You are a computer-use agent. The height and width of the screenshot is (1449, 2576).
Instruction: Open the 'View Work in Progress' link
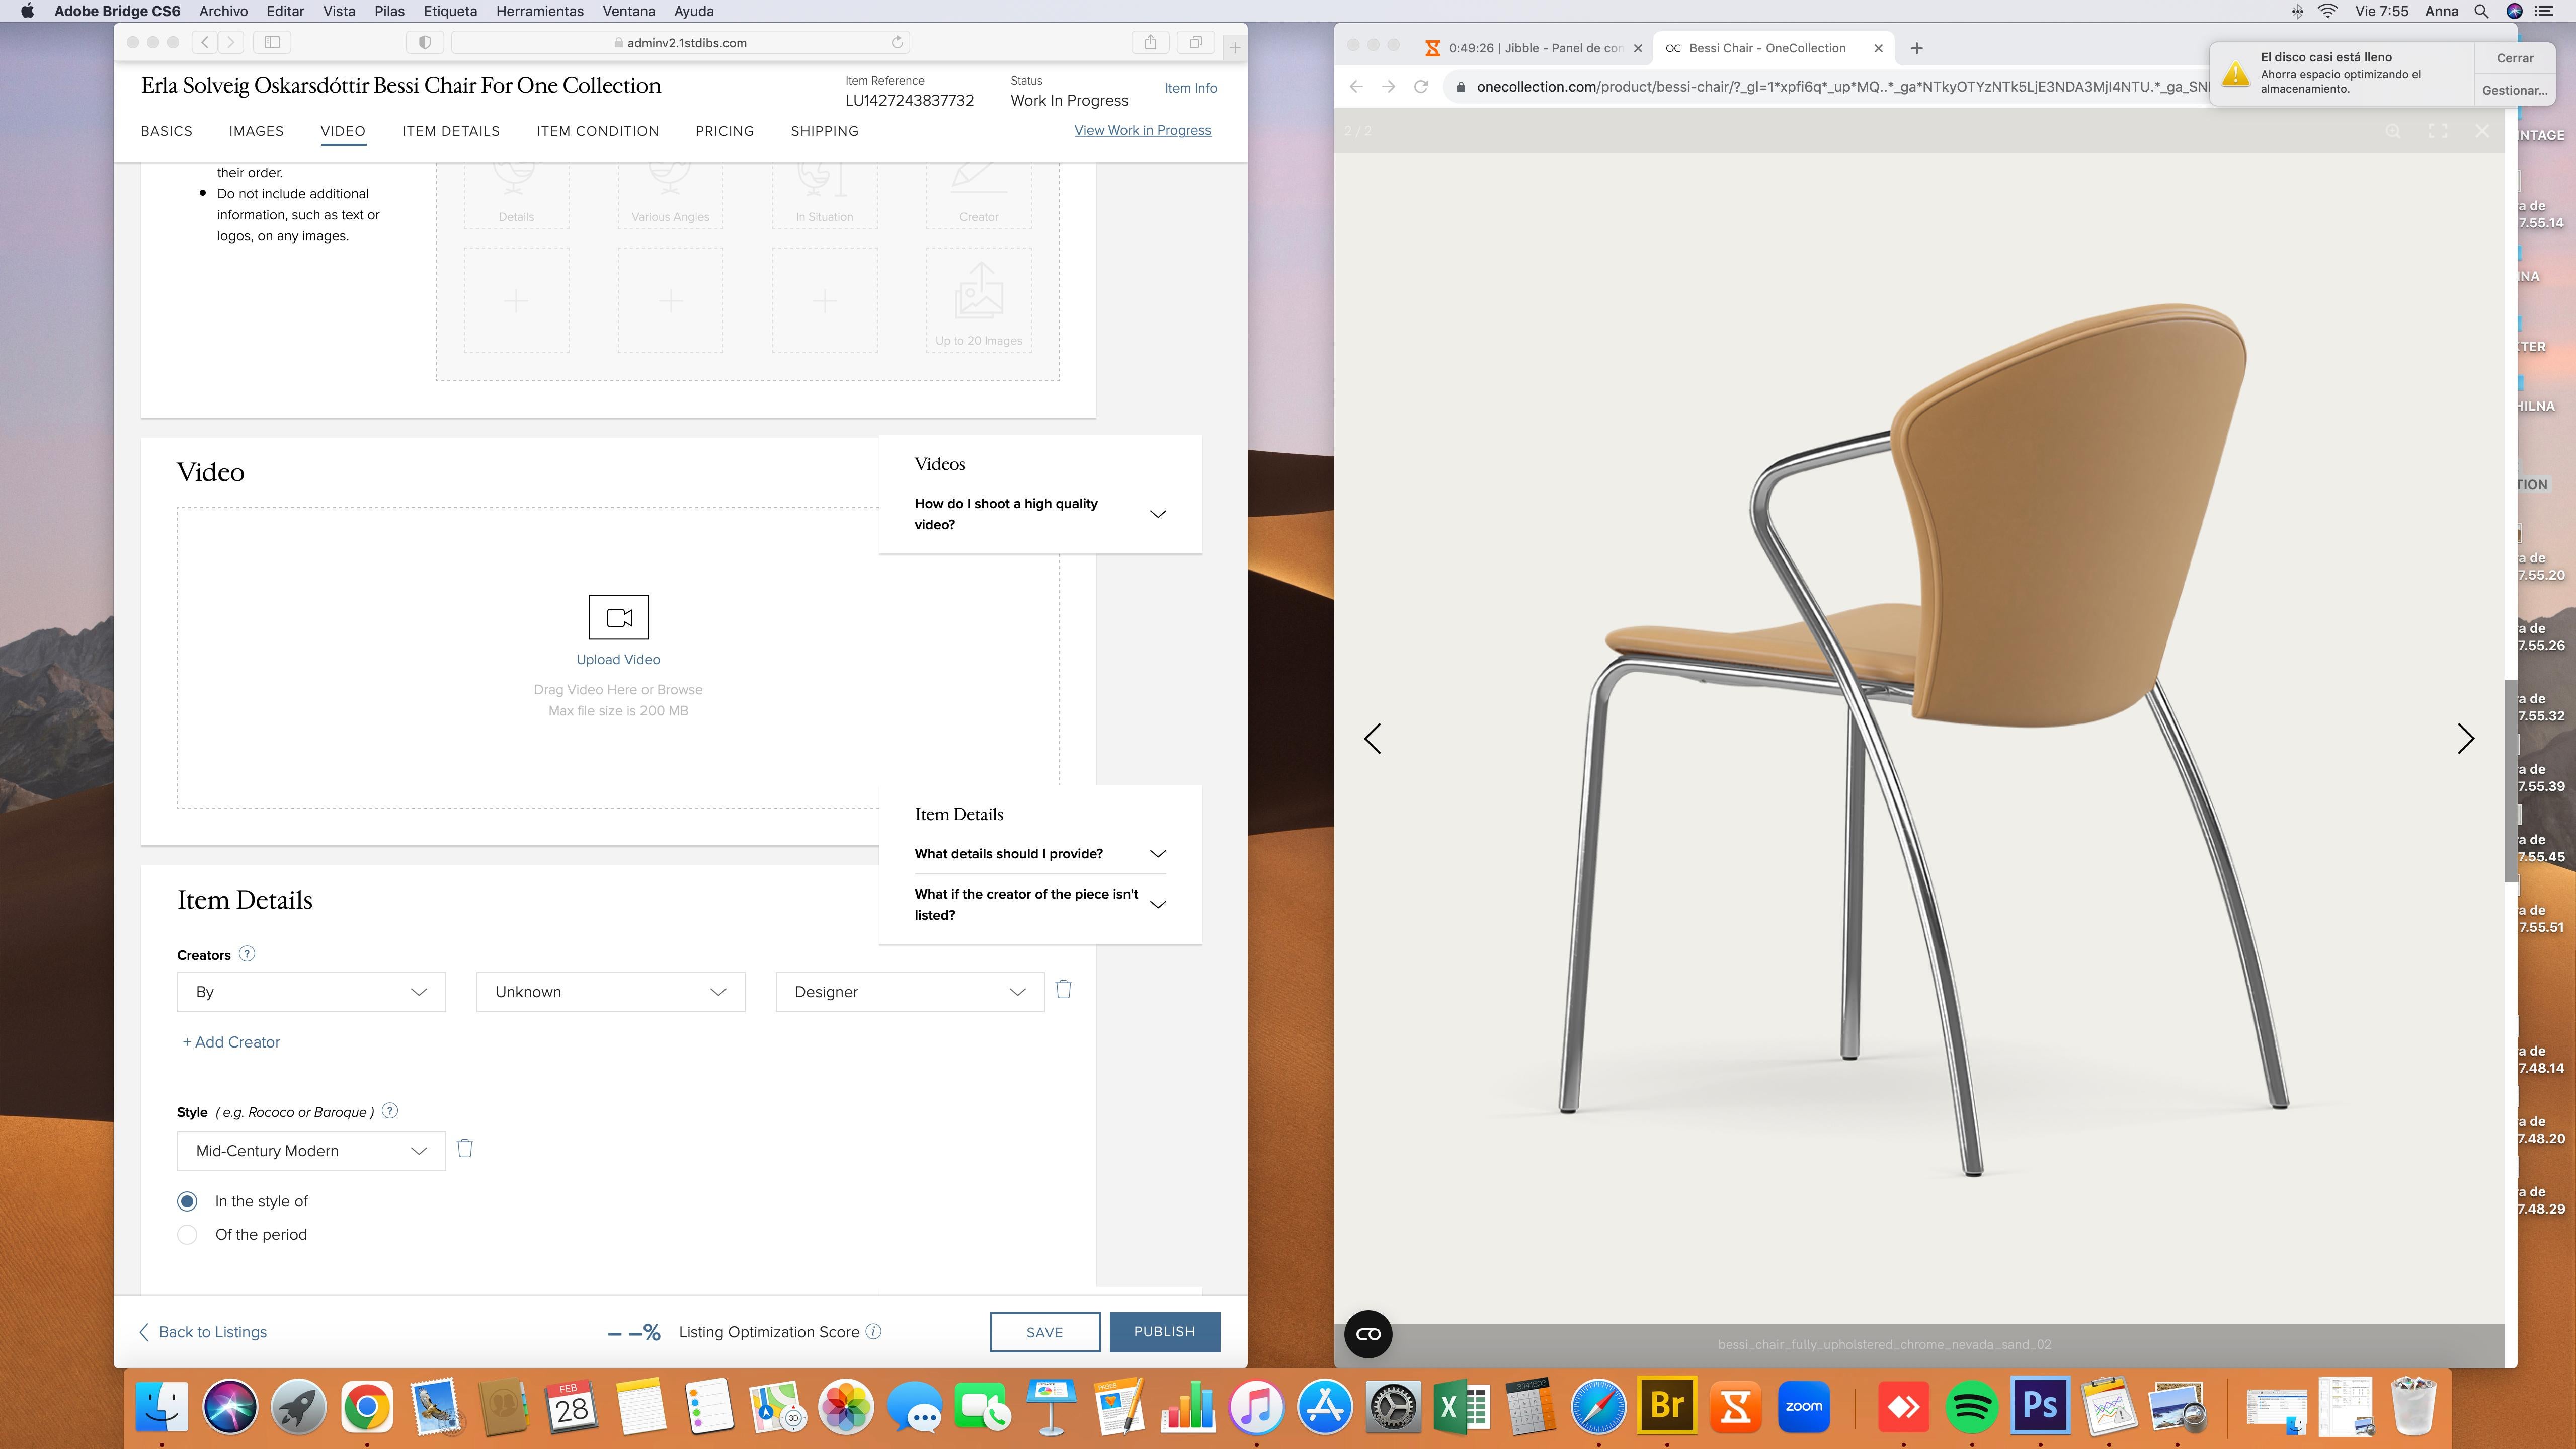click(1142, 130)
